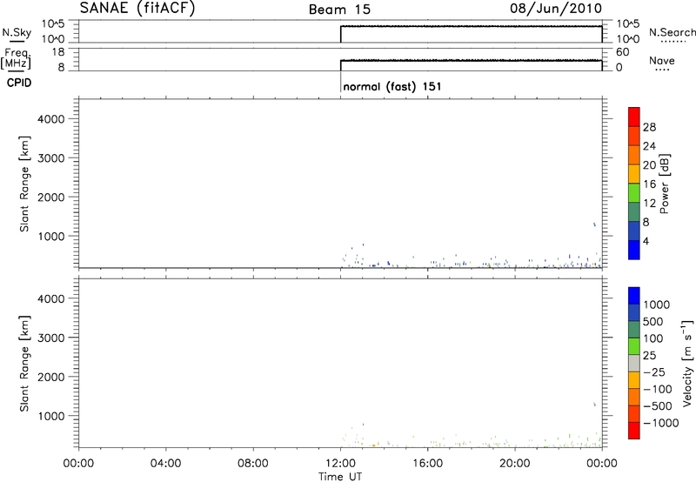Click the gray swatch in Velocity color bar
Image resolution: width=696 pixels, height=482 pixels.
tap(634, 363)
